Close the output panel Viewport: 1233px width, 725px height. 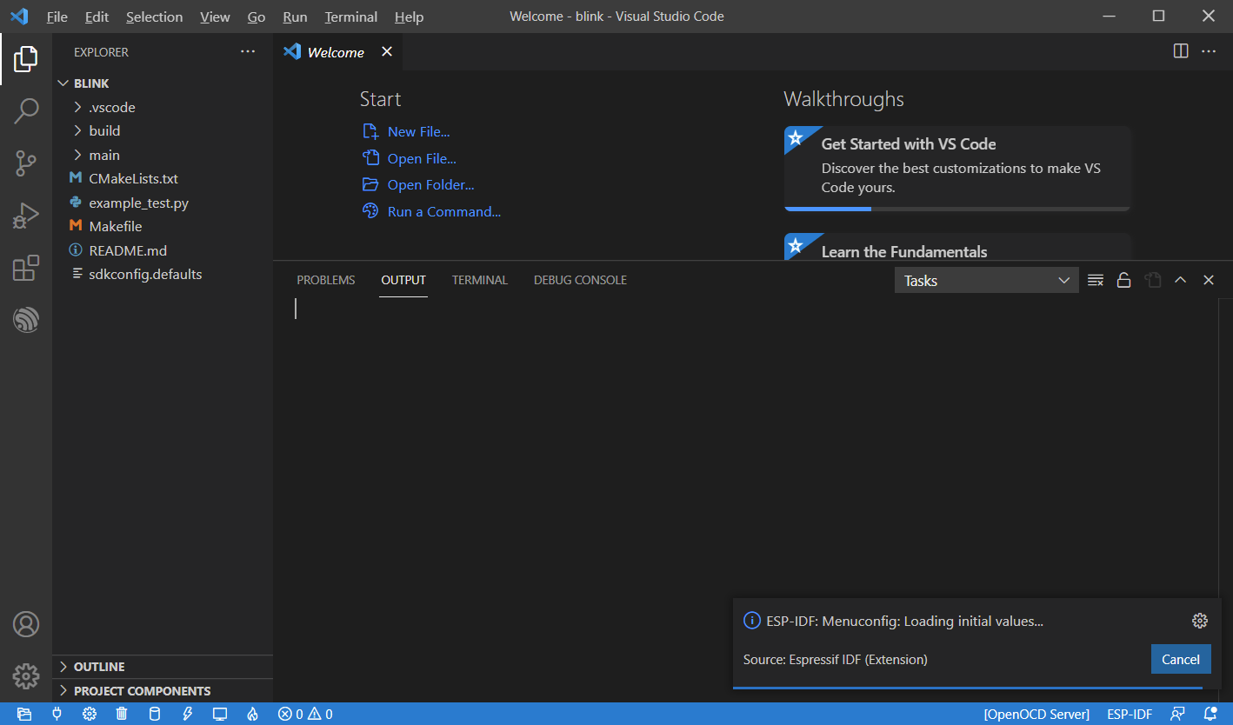click(1208, 280)
